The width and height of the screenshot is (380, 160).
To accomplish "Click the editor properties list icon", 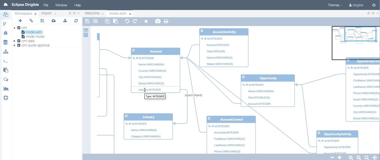I will coord(95,21).
